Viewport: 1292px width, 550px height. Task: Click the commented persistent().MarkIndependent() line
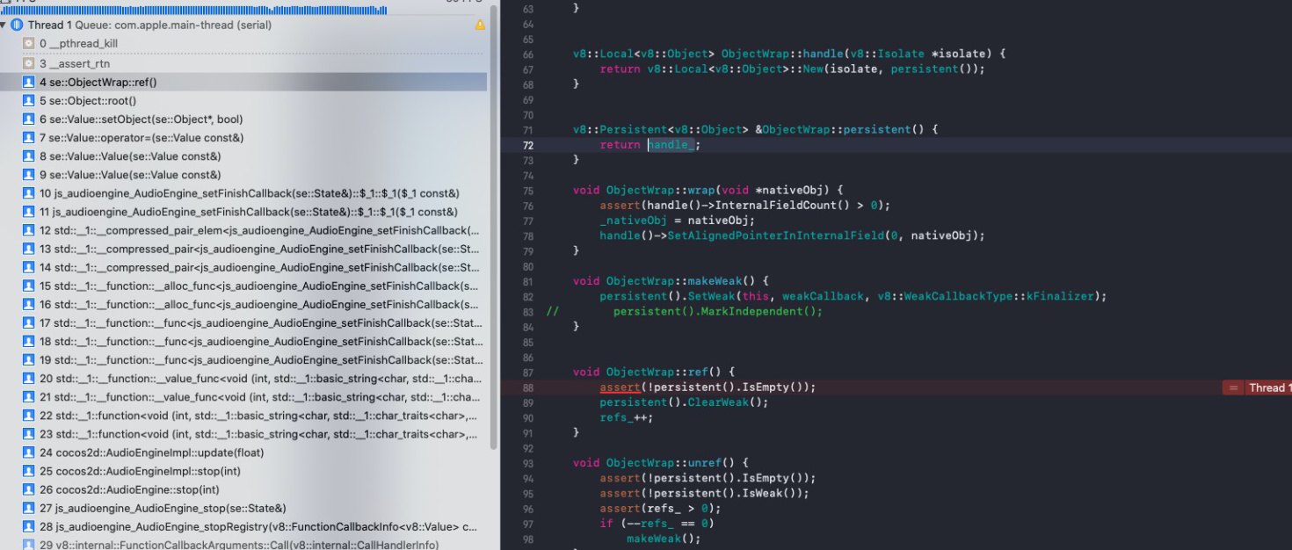(717, 311)
